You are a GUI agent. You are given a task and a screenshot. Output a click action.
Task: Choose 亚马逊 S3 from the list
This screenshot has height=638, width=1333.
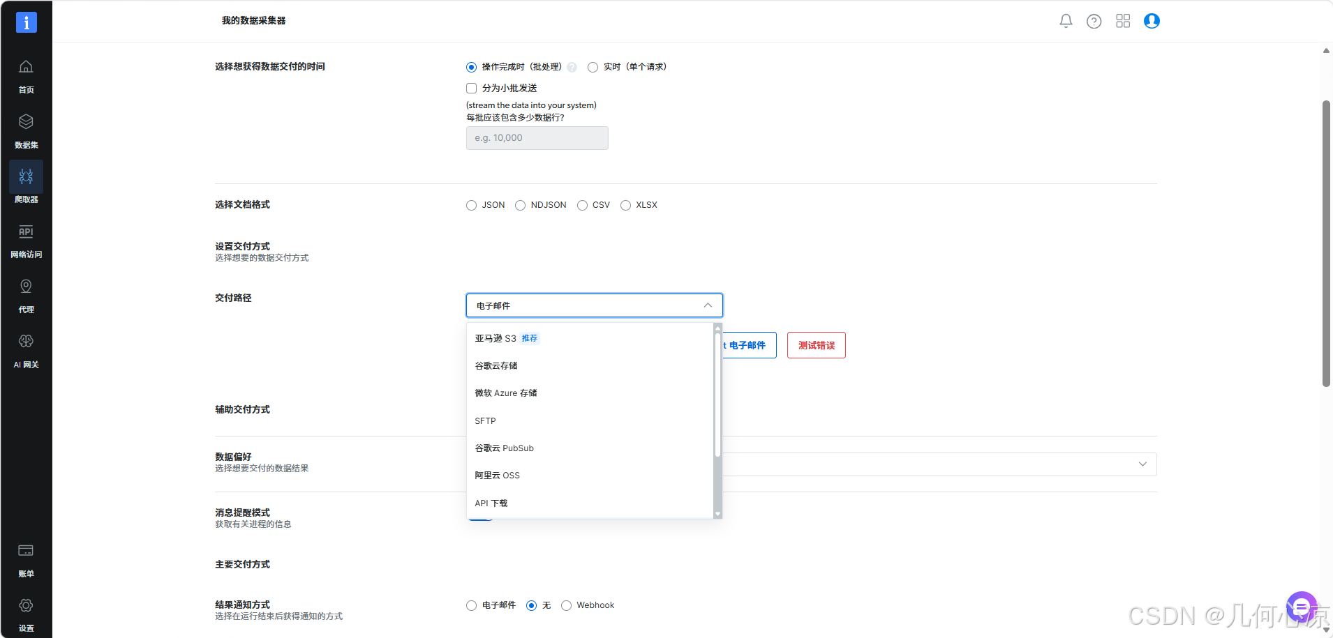point(590,338)
